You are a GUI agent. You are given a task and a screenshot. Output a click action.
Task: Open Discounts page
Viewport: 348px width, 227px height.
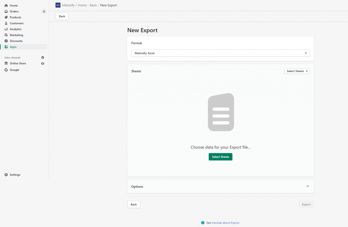16,41
